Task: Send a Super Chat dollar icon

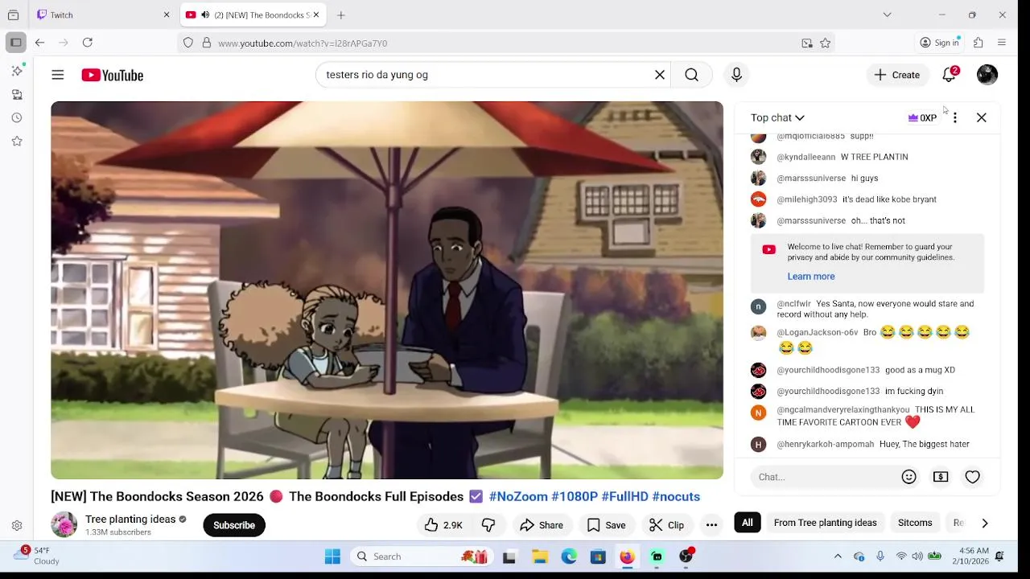Action: 941,477
